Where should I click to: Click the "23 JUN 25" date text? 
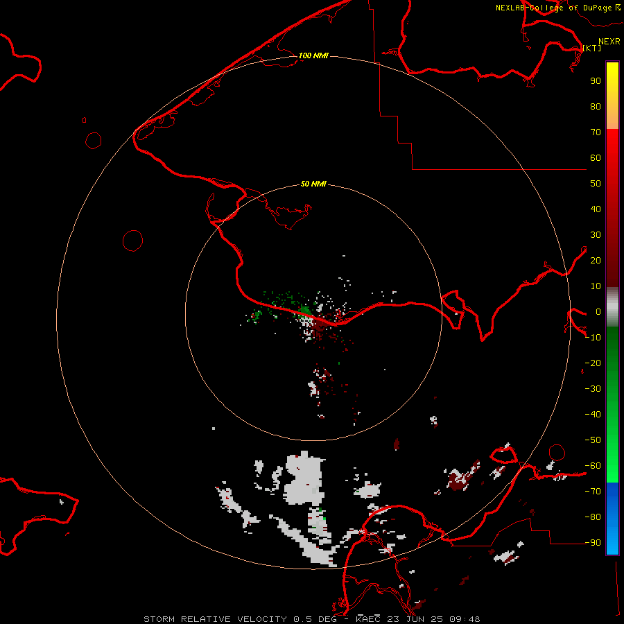click(415, 619)
